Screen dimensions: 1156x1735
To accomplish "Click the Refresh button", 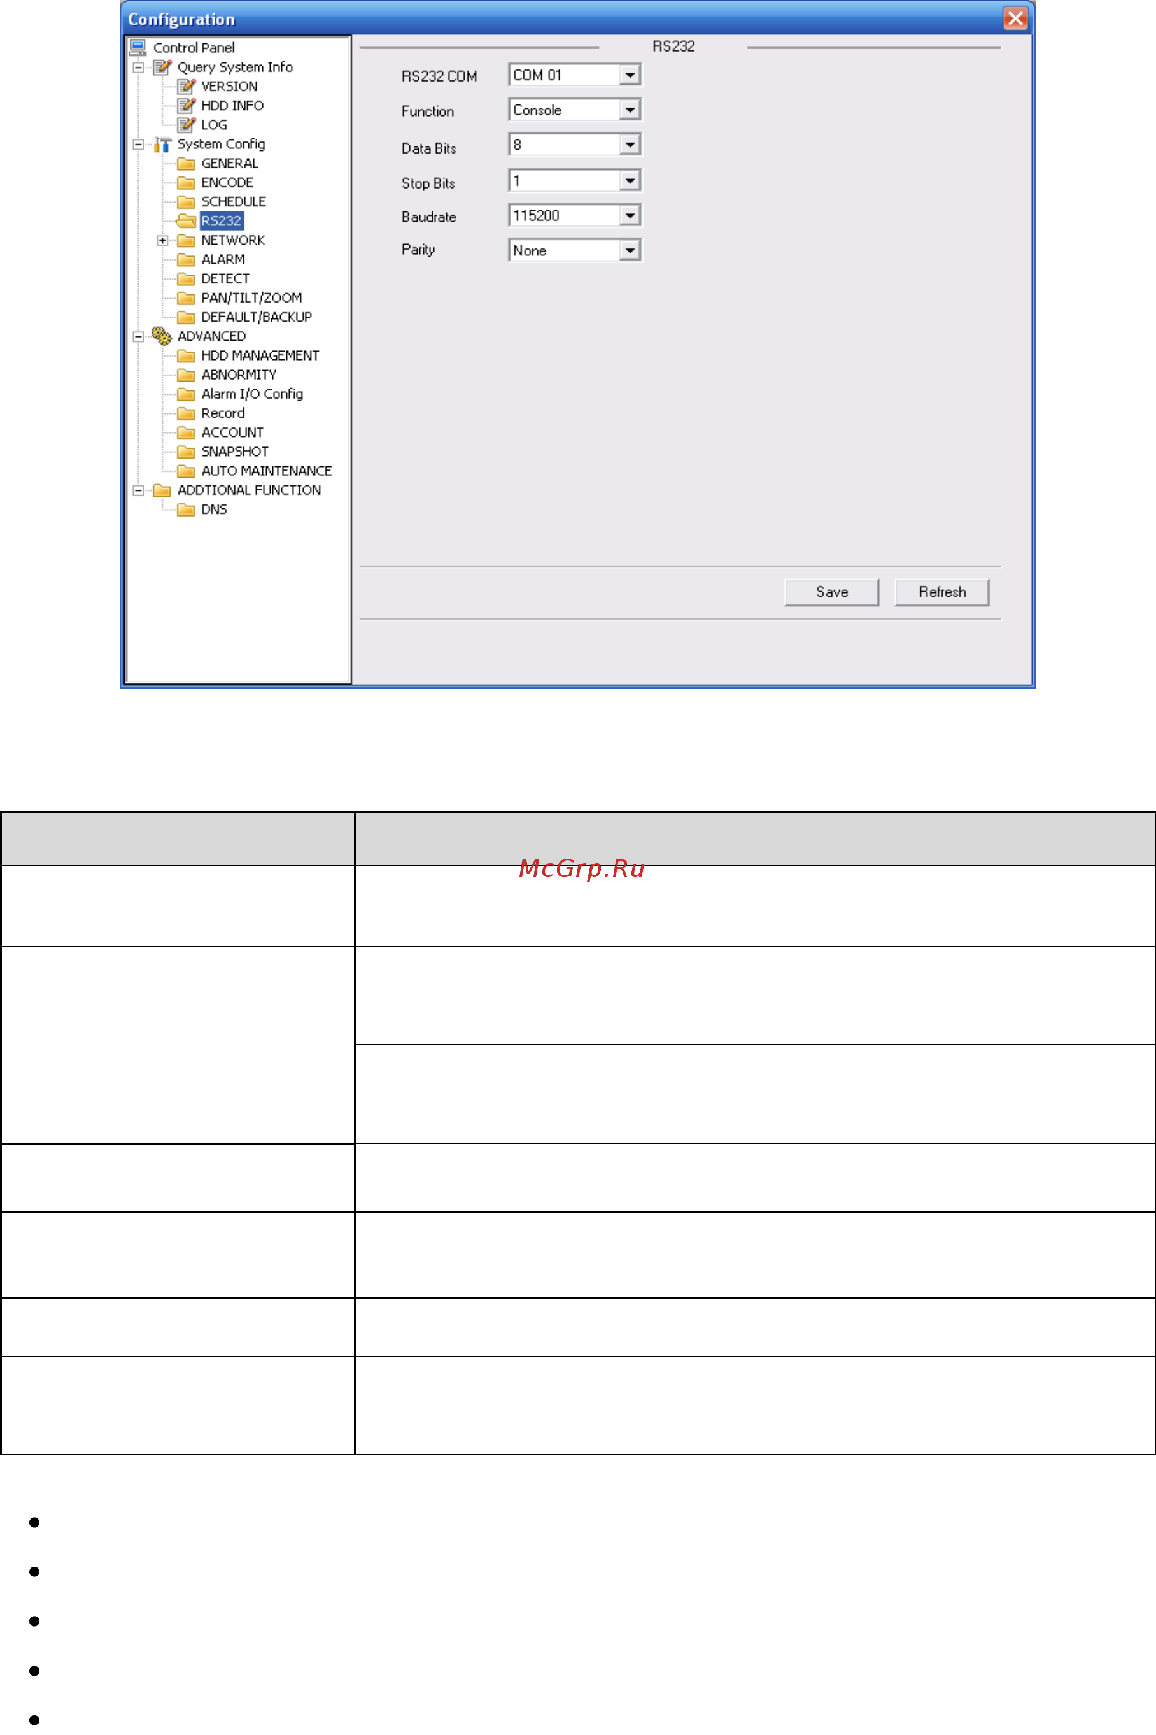I will 941,592.
